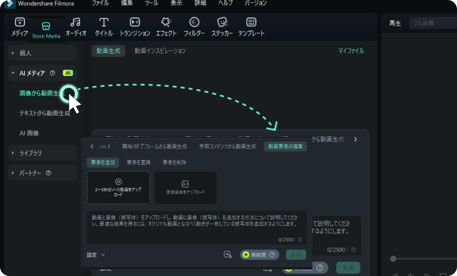
Task: Open the ヘルプ menu
Action: 226,3
